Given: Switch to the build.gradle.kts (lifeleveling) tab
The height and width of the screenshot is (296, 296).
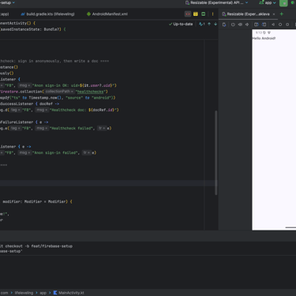Looking at the screenshot, I should 47,14.
